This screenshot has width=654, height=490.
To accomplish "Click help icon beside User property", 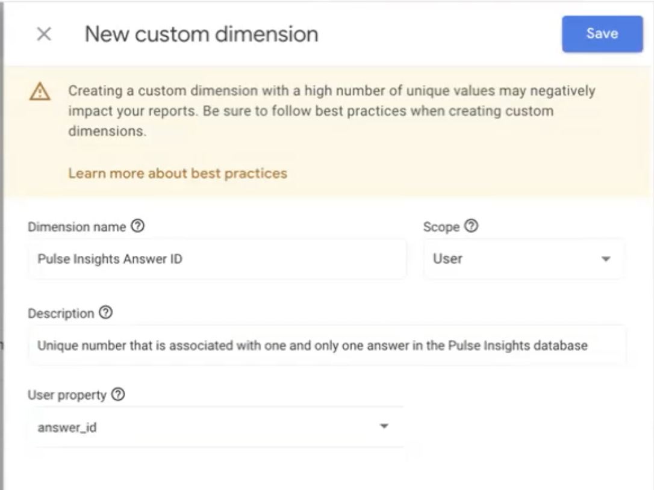I will coord(119,395).
